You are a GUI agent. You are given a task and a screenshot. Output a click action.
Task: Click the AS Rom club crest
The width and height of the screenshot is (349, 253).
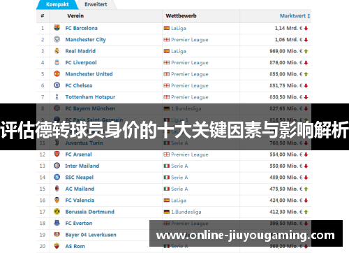(x=57, y=246)
